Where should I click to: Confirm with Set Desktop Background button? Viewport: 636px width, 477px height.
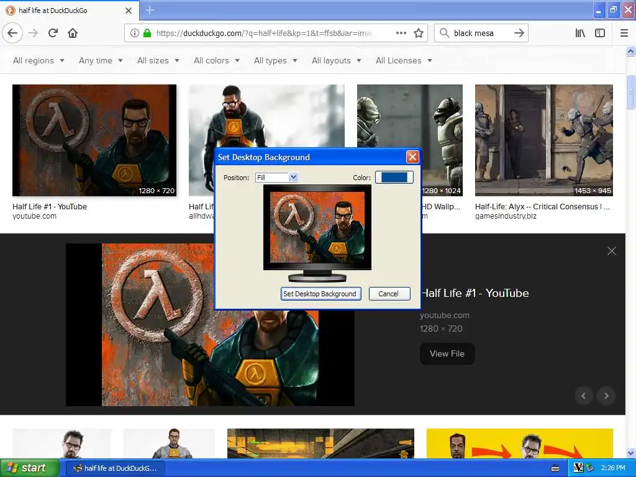(320, 294)
